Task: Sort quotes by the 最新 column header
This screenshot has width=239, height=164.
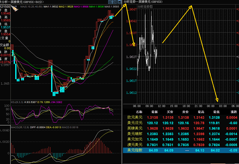Action: coord(154,112)
